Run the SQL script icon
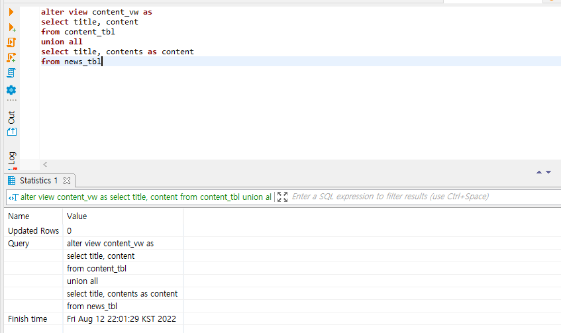The height and width of the screenshot is (333, 561). (x=11, y=42)
